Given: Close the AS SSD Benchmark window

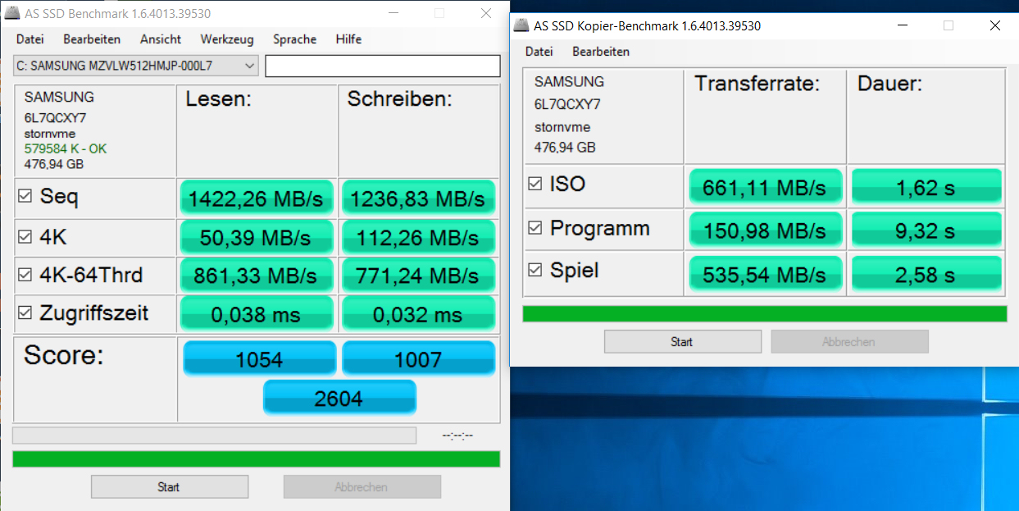Looking at the screenshot, I should (486, 13).
